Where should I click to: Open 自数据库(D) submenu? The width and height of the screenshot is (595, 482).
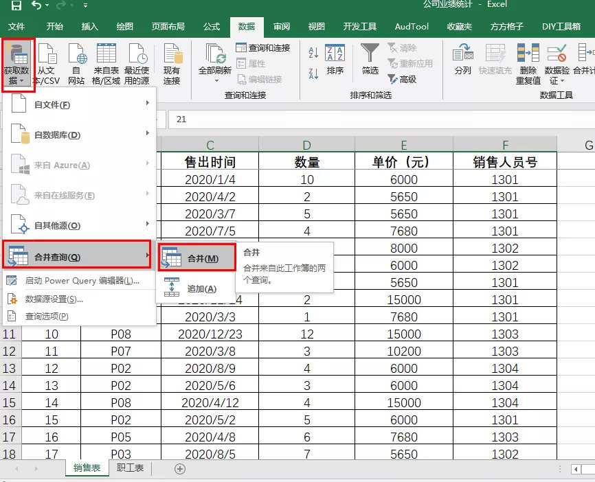[79, 135]
